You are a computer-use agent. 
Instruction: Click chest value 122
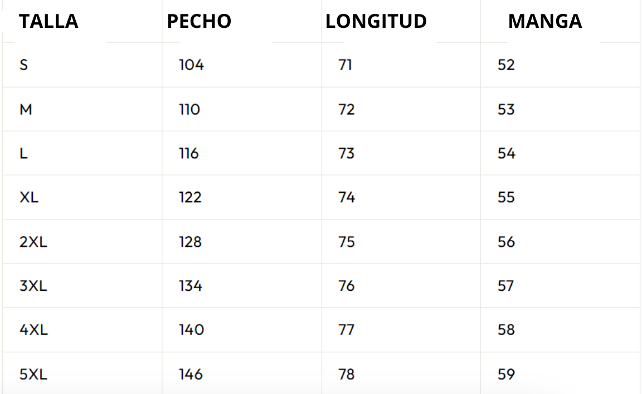click(190, 197)
